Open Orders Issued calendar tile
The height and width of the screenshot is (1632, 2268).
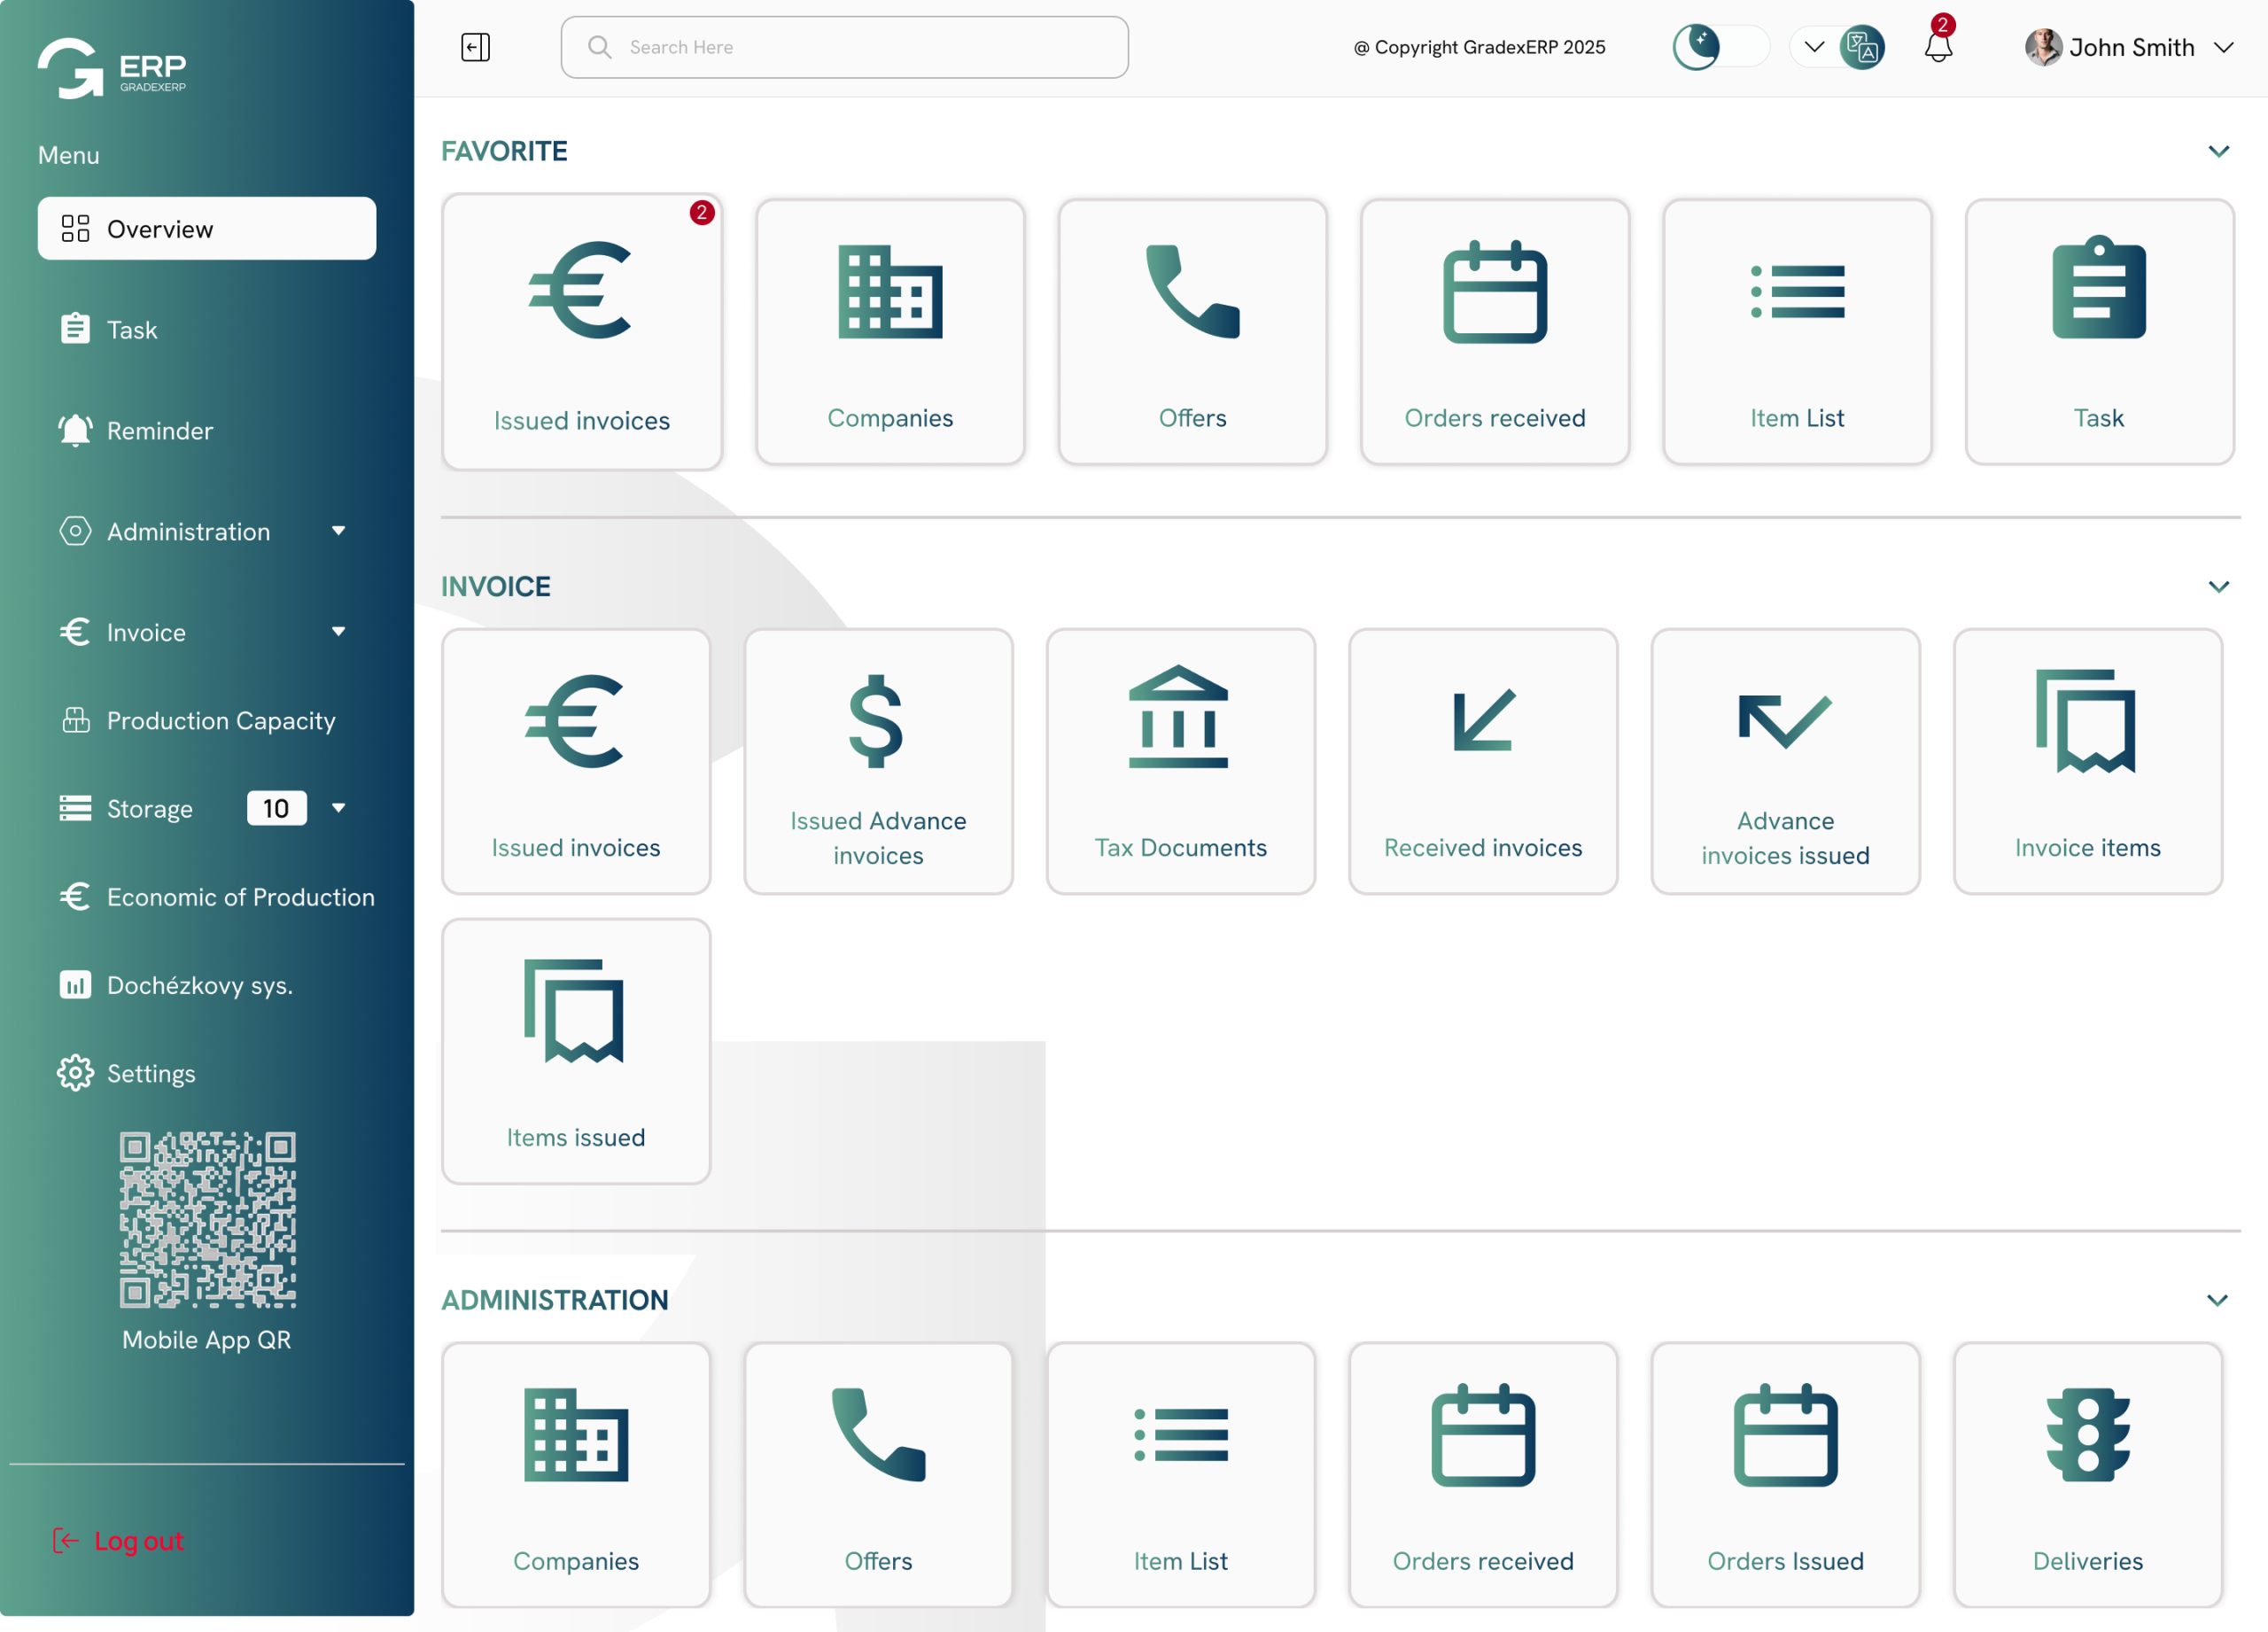coord(1784,1474)
